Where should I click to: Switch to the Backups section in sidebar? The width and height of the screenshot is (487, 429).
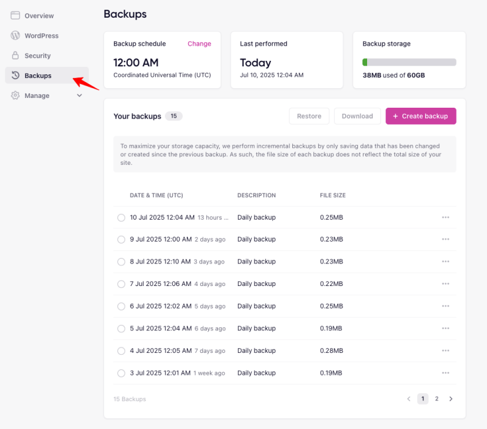click(x=38, y=75)
